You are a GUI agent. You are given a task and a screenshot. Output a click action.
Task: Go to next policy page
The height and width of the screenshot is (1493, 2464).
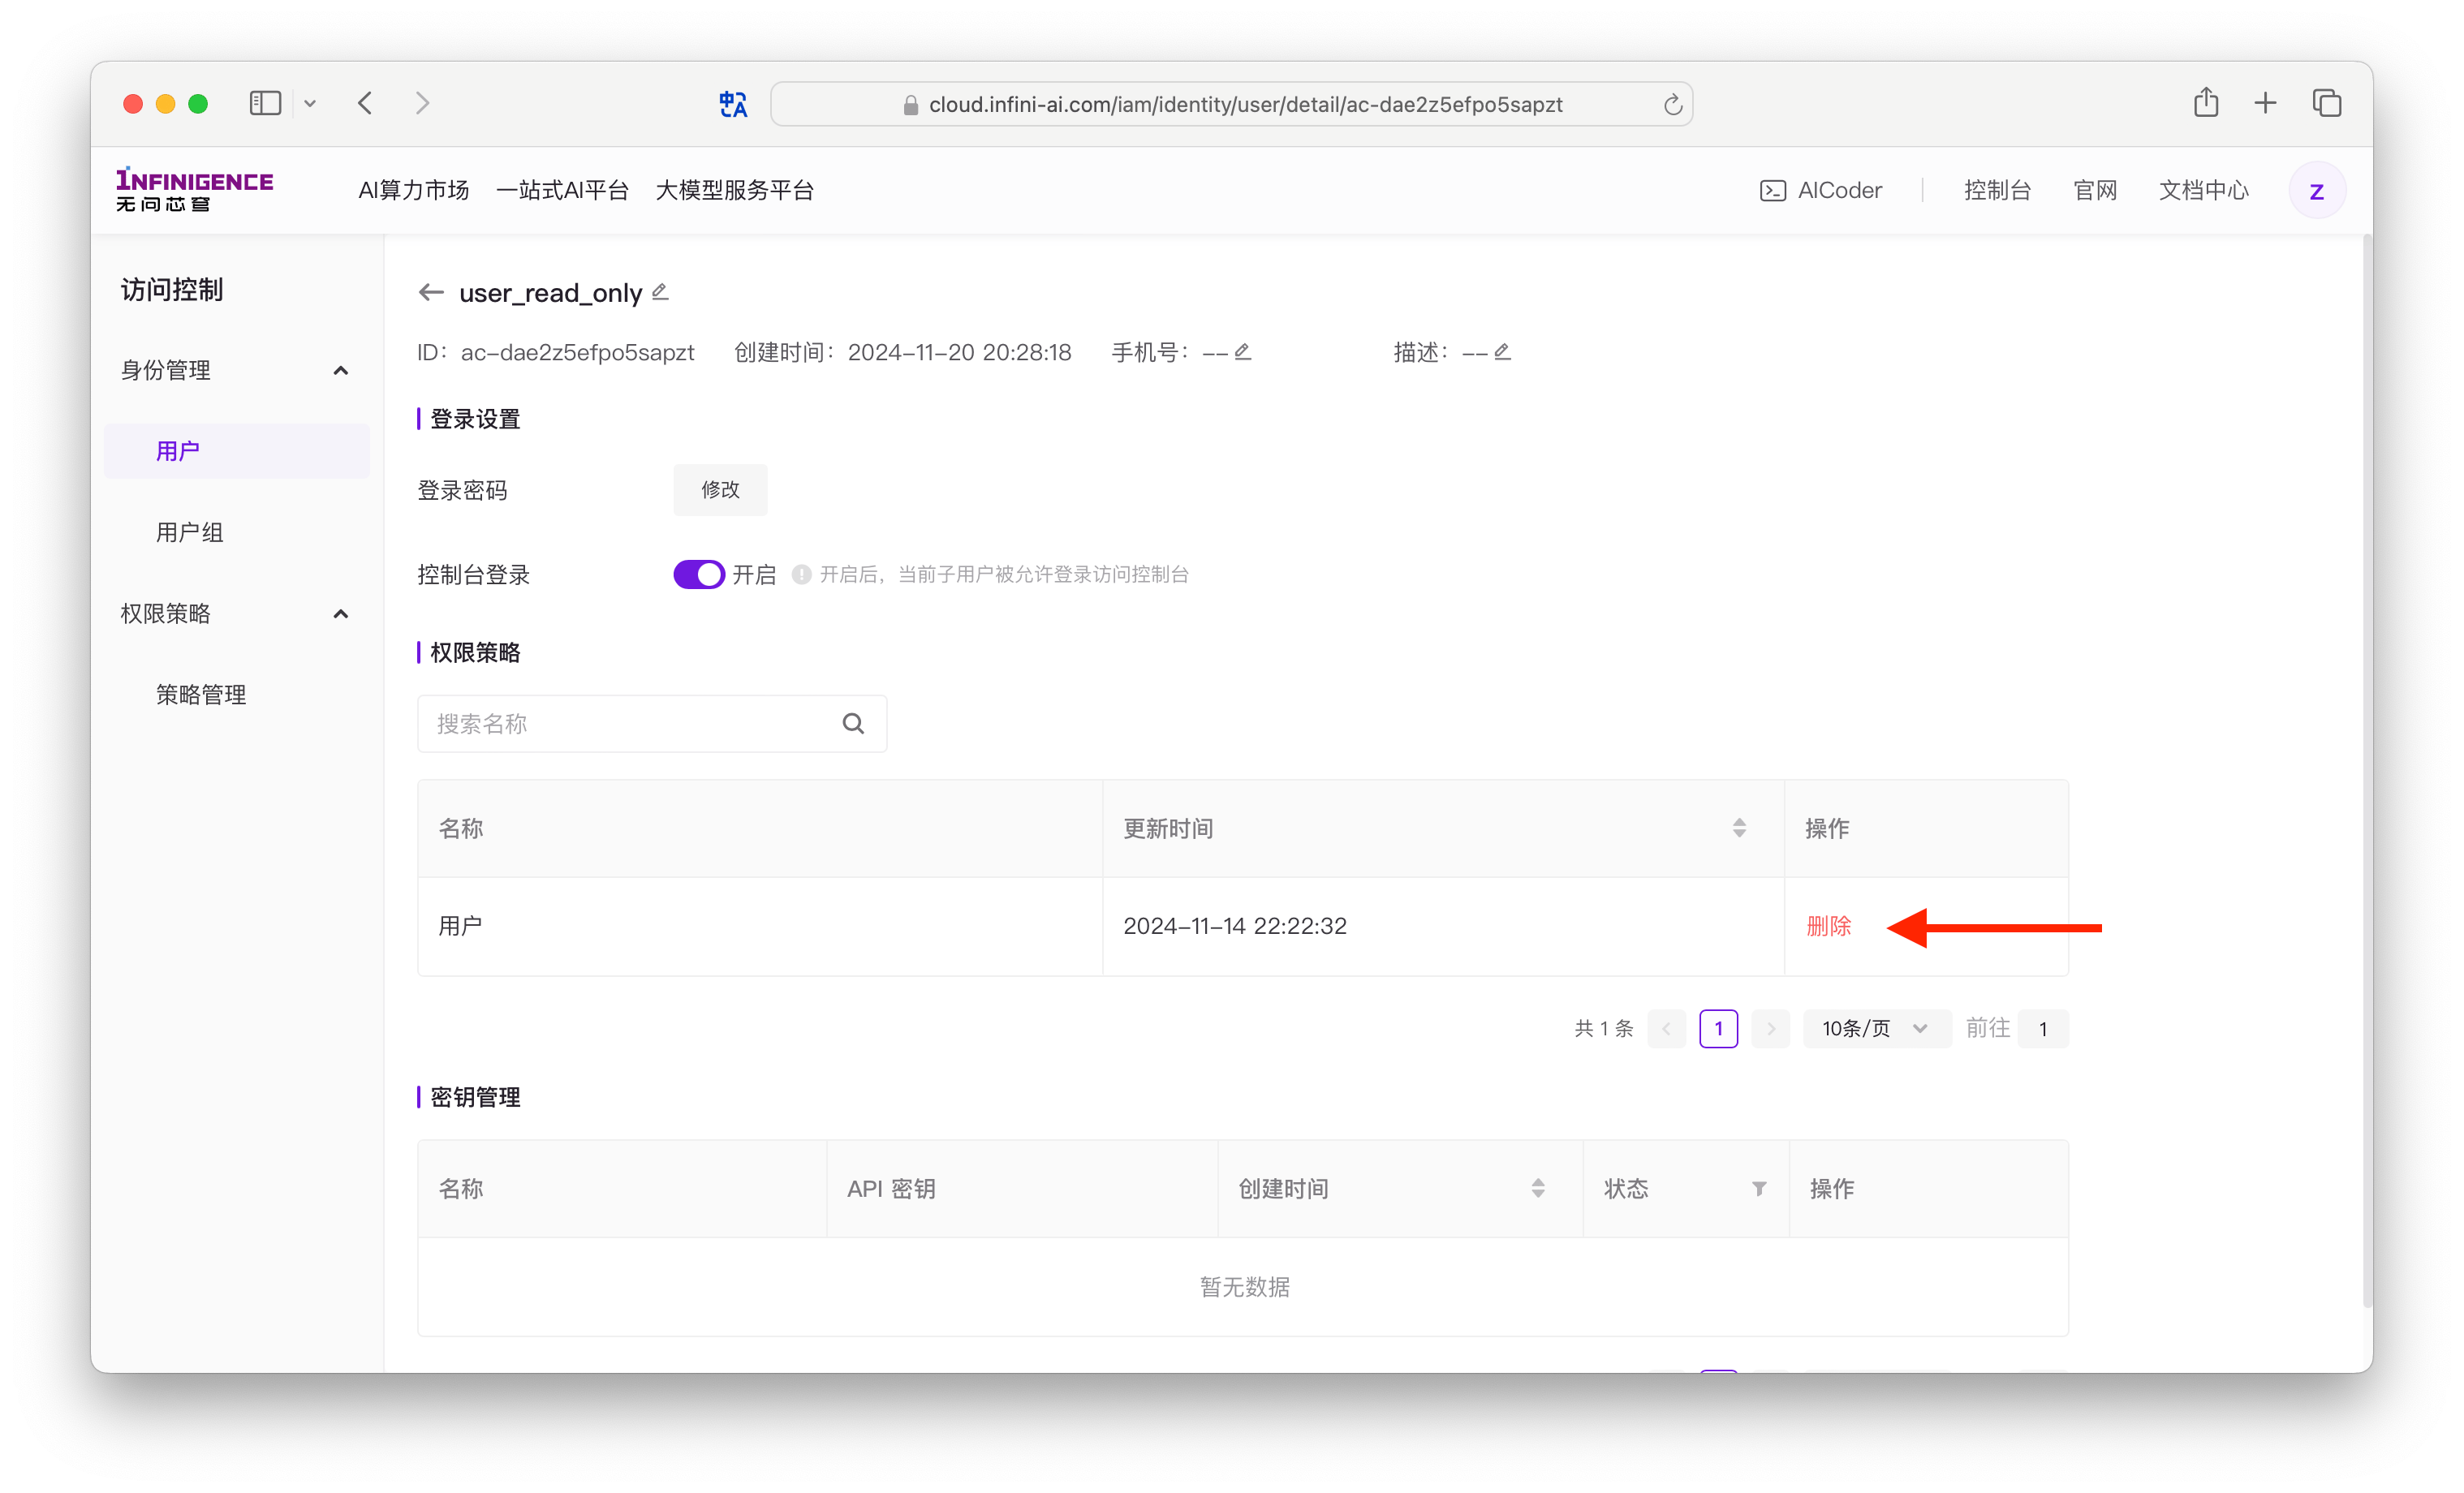coord(1771,1028)
